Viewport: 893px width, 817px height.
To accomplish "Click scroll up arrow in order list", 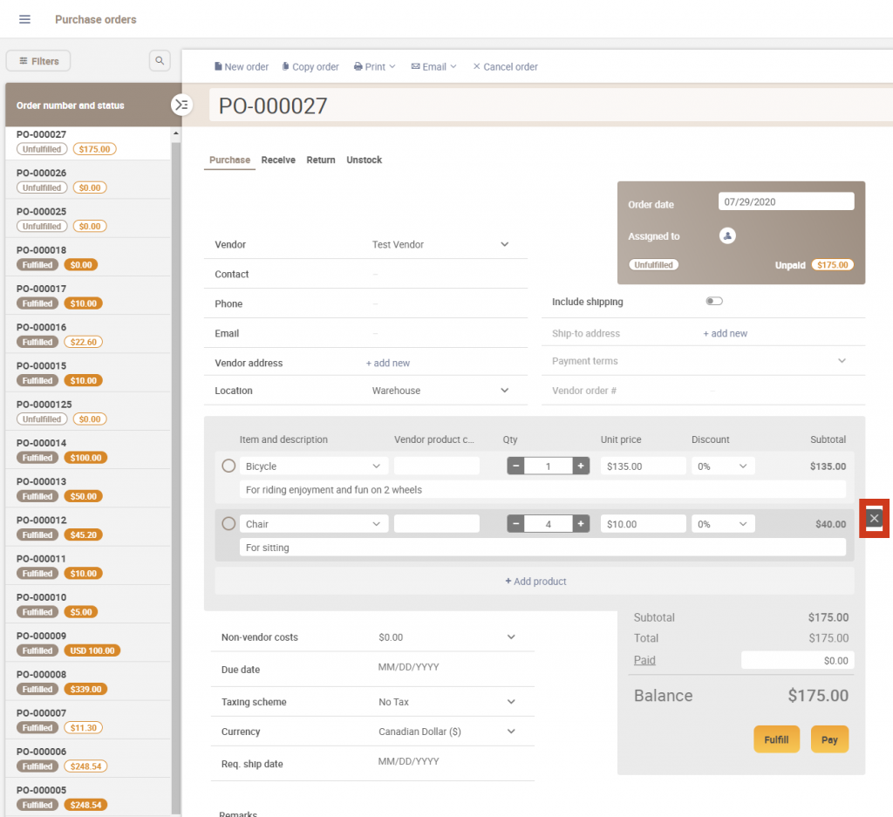I will 176,133.
